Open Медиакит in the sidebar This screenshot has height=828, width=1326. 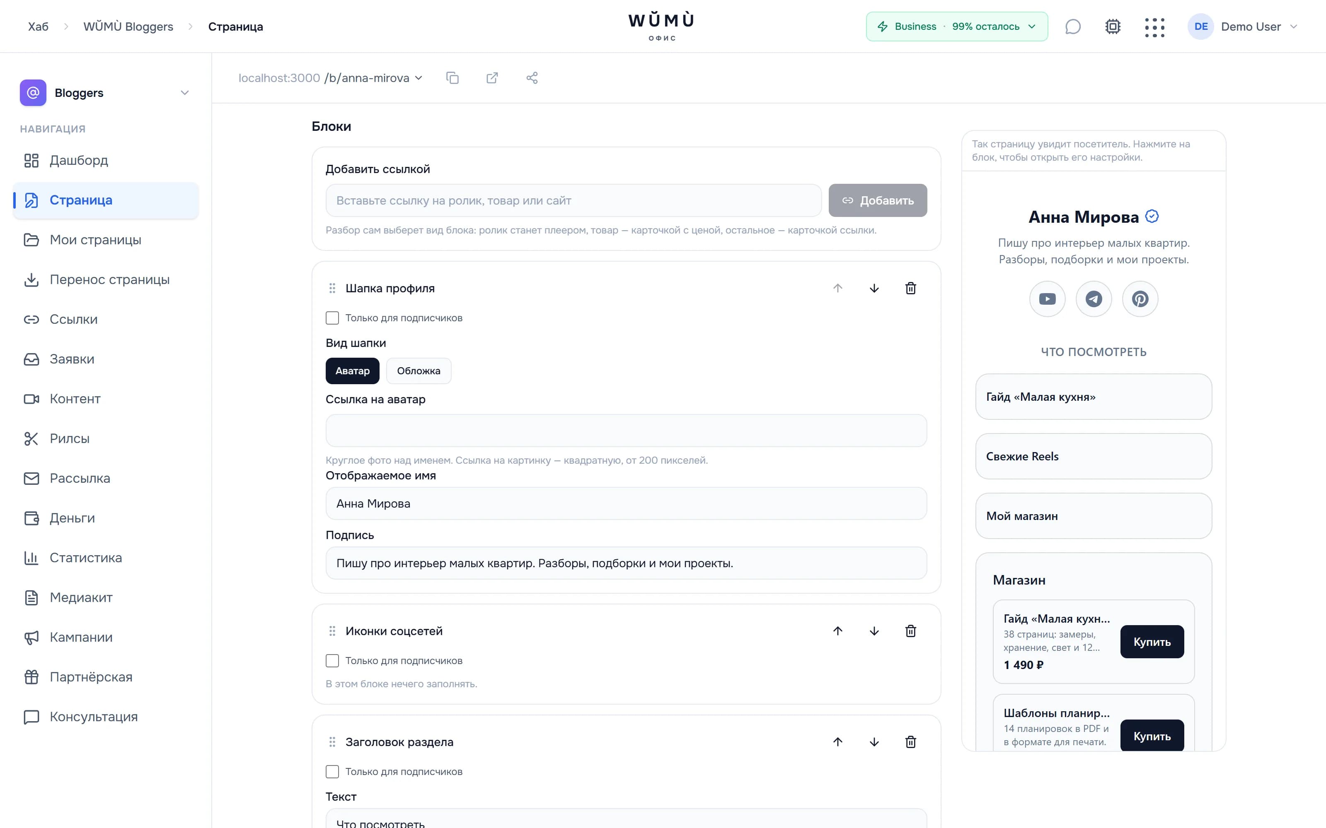[x=106, y=597]
